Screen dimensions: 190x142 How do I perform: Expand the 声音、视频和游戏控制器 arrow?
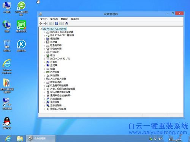pyautogui.click(x=44, y=89)
